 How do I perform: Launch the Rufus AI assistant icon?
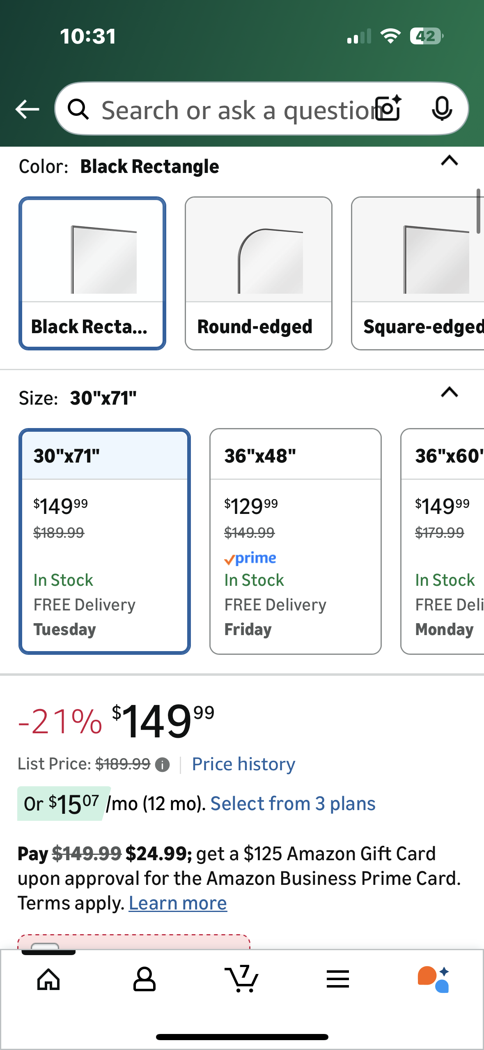(434, 979)
